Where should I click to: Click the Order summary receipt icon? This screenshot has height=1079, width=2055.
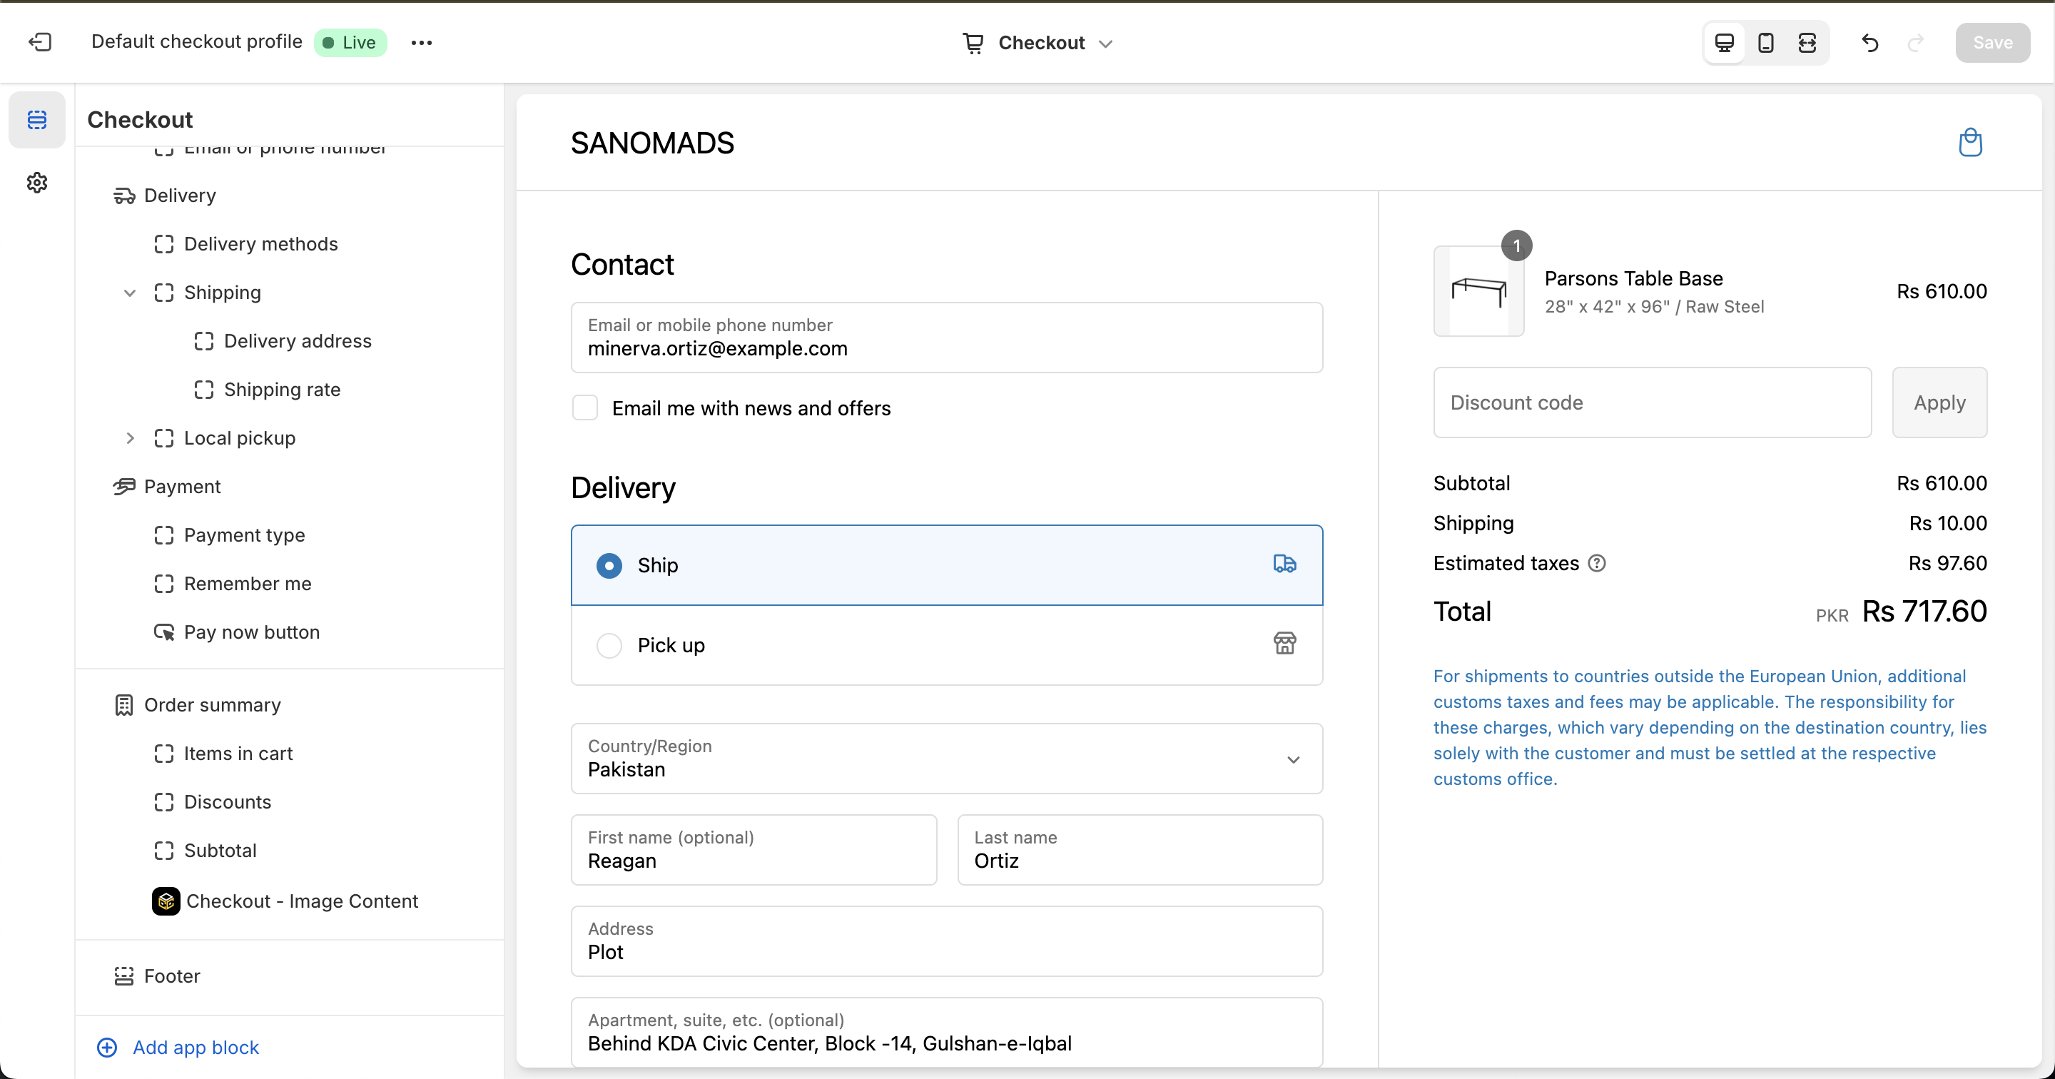pos(124,706)
